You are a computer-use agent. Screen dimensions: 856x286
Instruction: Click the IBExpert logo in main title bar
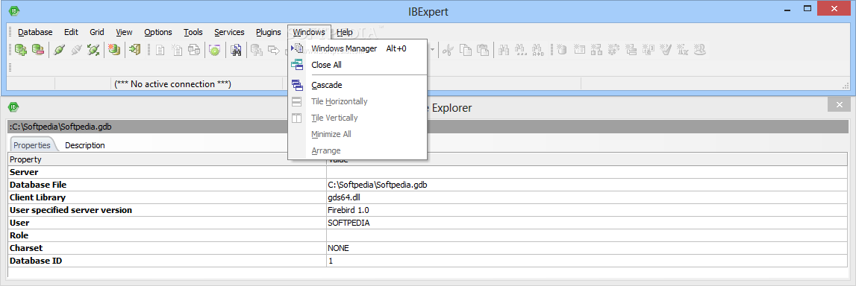[x=15, y=11]
